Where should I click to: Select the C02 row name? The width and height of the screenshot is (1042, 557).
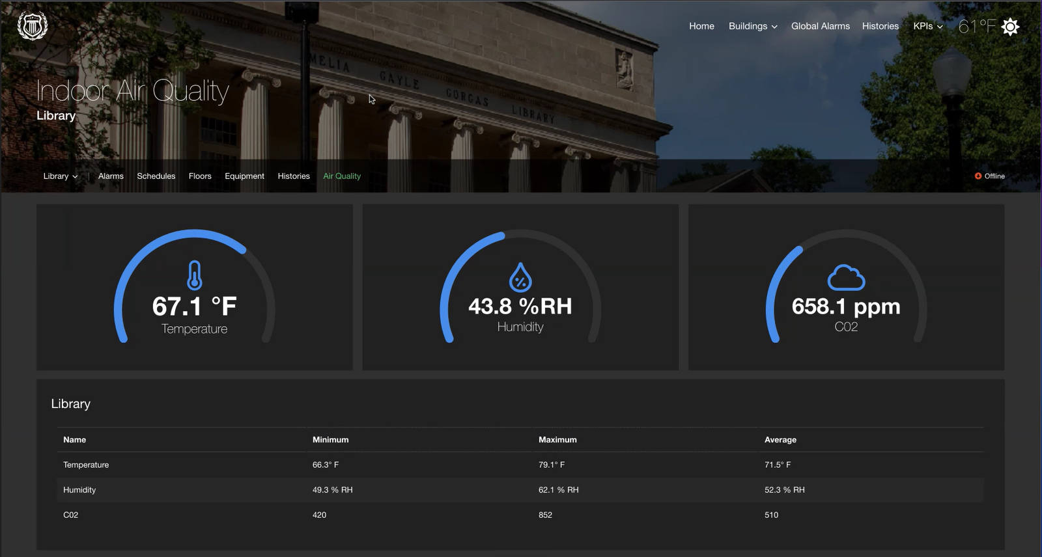pos(71,515)
